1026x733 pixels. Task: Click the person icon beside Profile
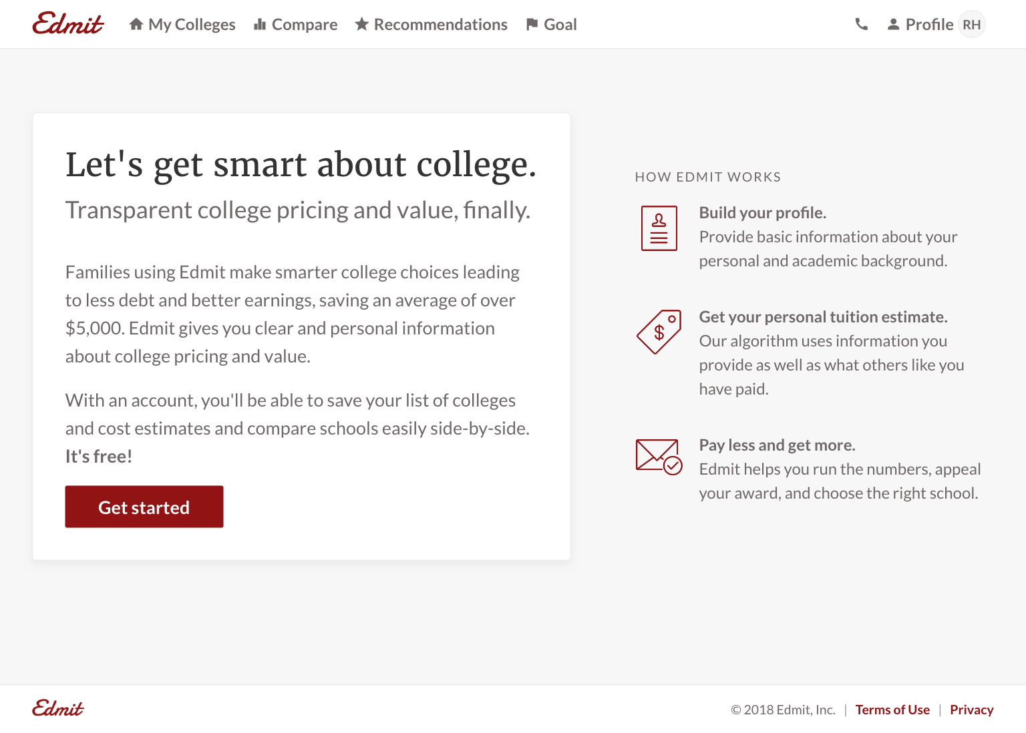click(x=893, y=25)
